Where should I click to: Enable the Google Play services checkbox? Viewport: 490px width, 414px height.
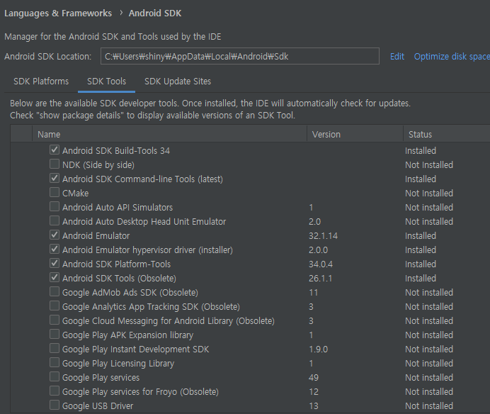pyautogui.click(x=55, y=376)
